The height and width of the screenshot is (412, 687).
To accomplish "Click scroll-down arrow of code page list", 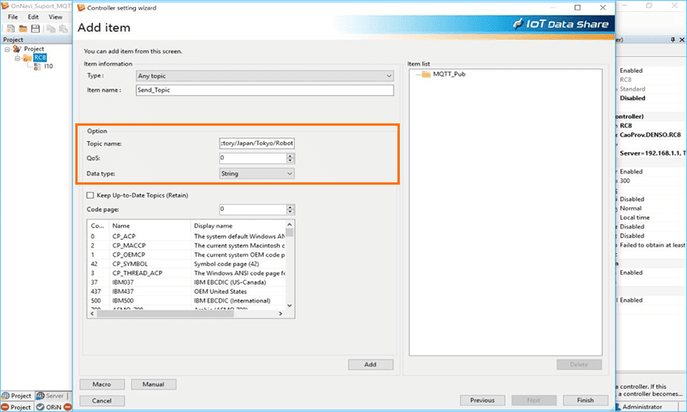I will [290, 306].
